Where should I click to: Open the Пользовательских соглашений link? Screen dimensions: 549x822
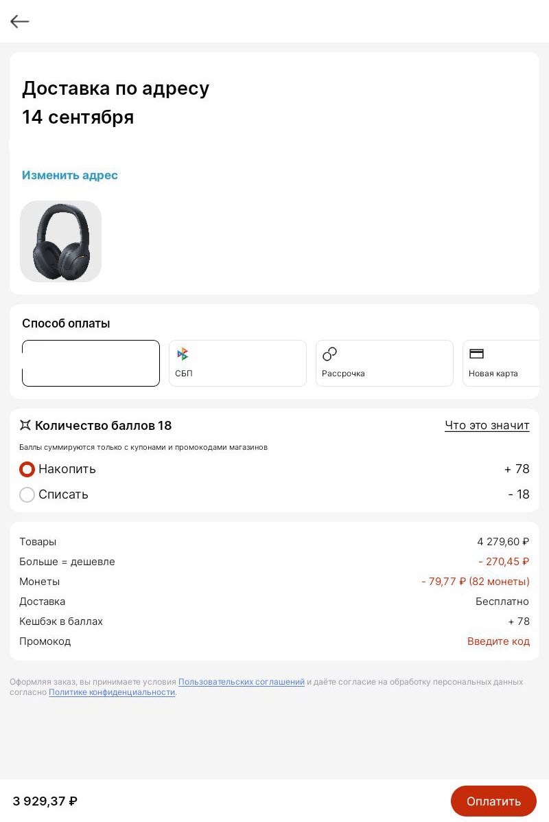tap(242, 682)
